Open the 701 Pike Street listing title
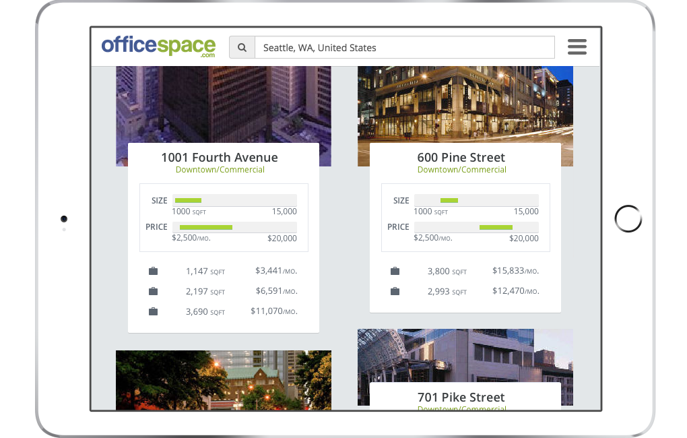The image size is (687, 438). [x=461, y=397]
